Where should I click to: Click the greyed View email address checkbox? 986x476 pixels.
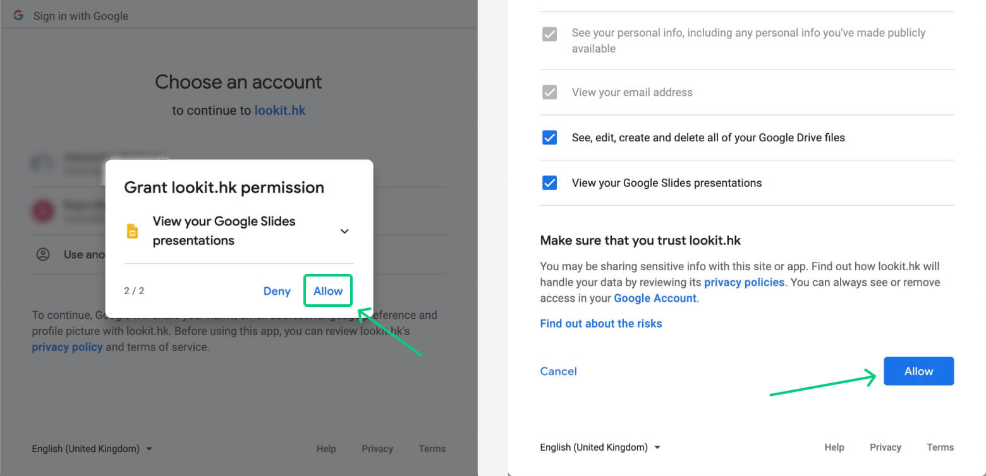550,92
